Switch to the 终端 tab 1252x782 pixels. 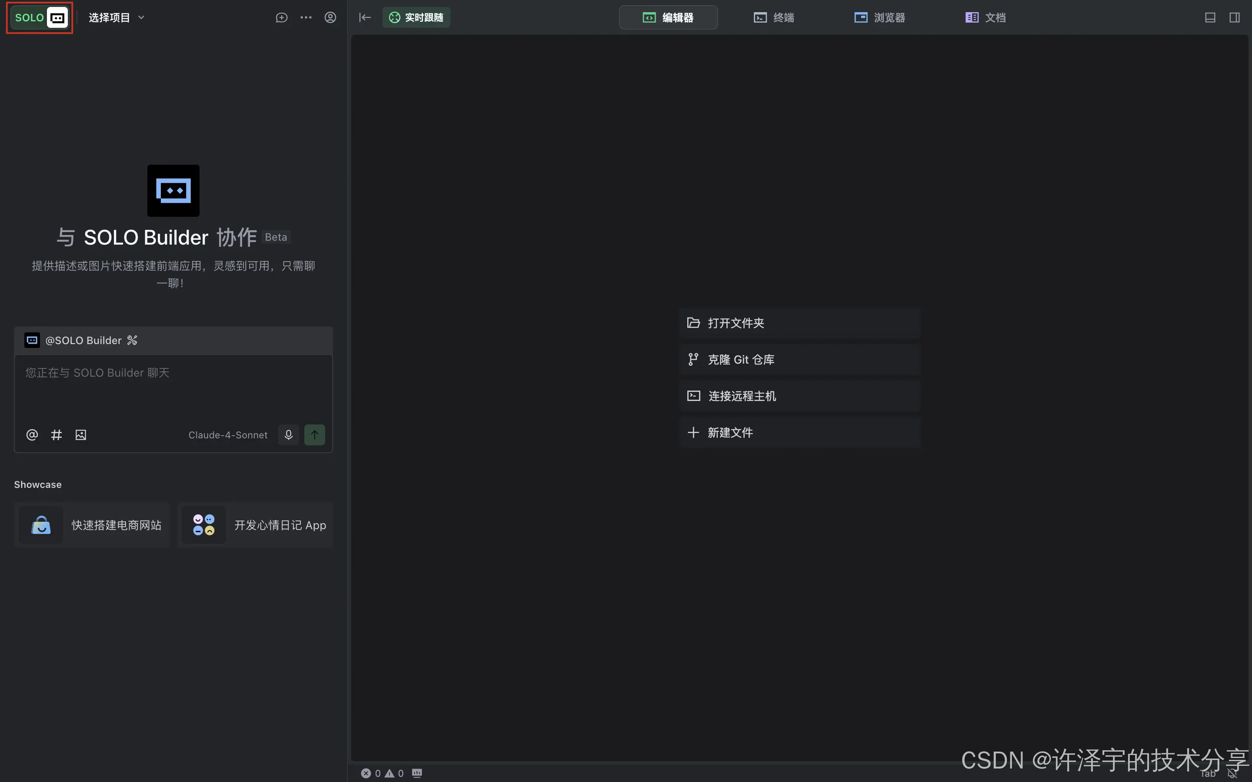(773, 17)
